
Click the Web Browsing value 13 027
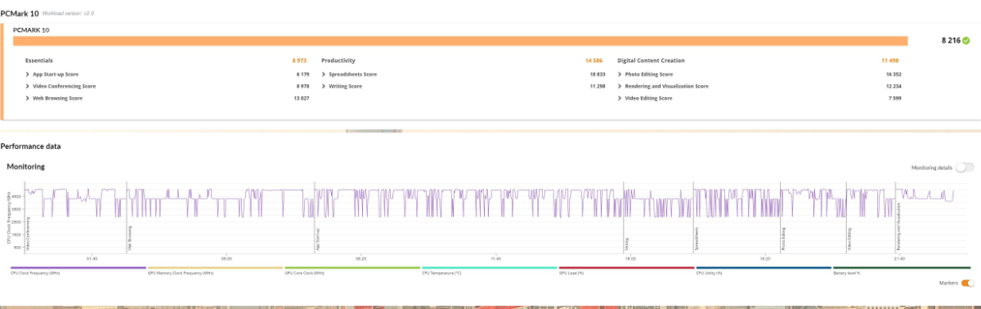pos(301,98)
